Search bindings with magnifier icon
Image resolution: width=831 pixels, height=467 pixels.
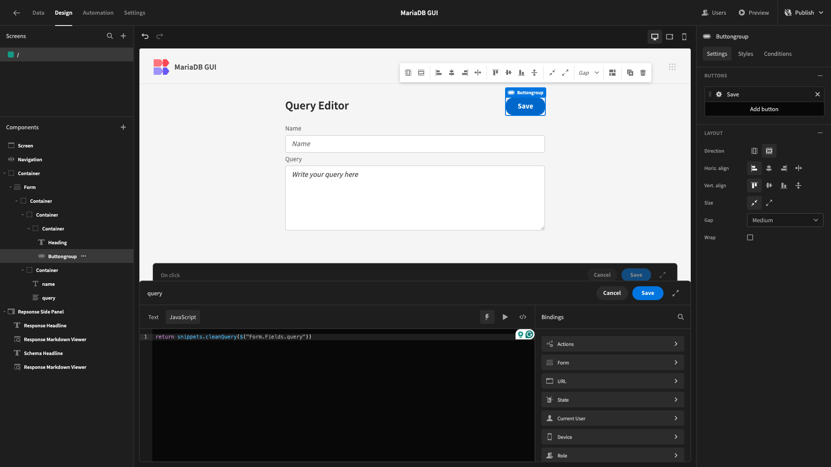point(681,317)
